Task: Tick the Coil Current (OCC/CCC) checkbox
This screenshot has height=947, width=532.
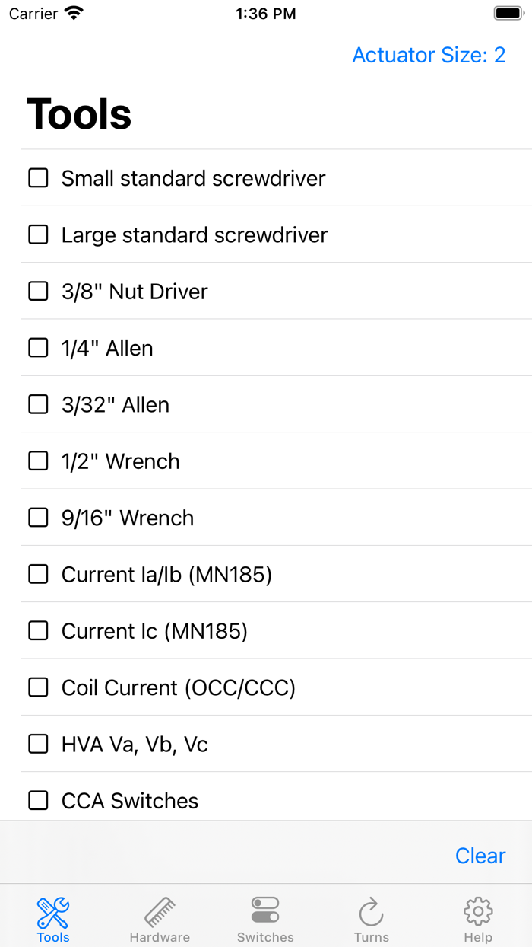Action: point(37,687)
